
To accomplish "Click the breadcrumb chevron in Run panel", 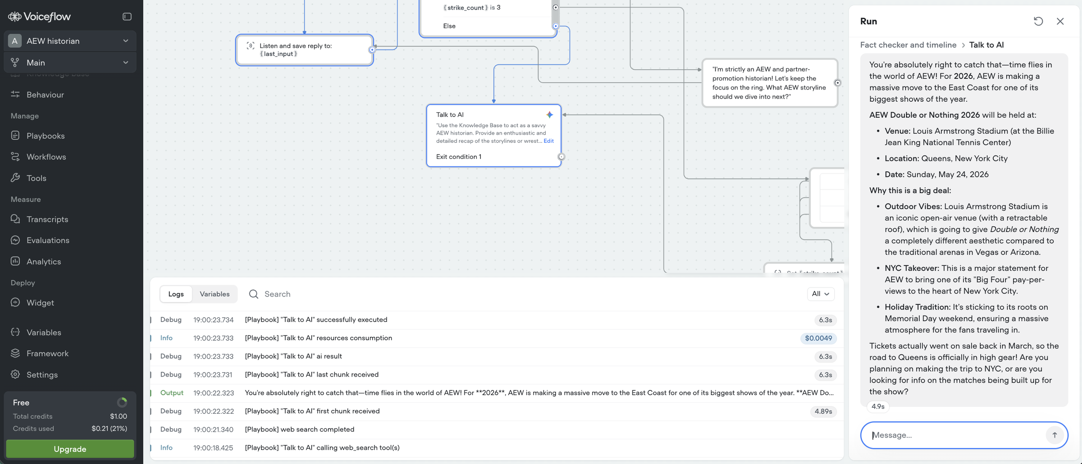I will (963, 45).
